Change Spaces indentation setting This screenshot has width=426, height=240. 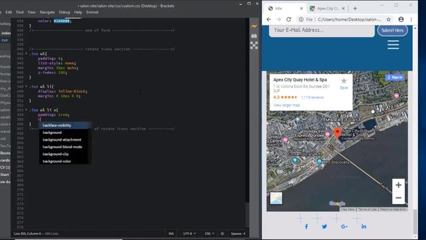point(238,233)
